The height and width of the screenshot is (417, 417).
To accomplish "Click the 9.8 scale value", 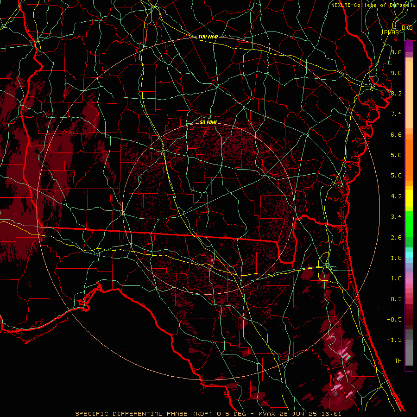I will pos(396,52).
